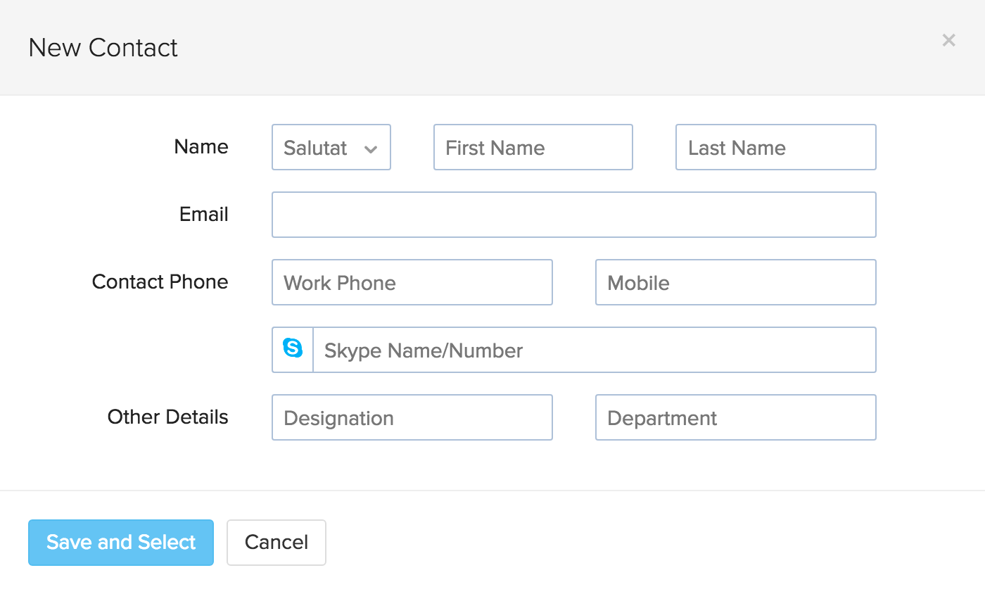
Task: Click the Department field
Action: pos(735,417)
